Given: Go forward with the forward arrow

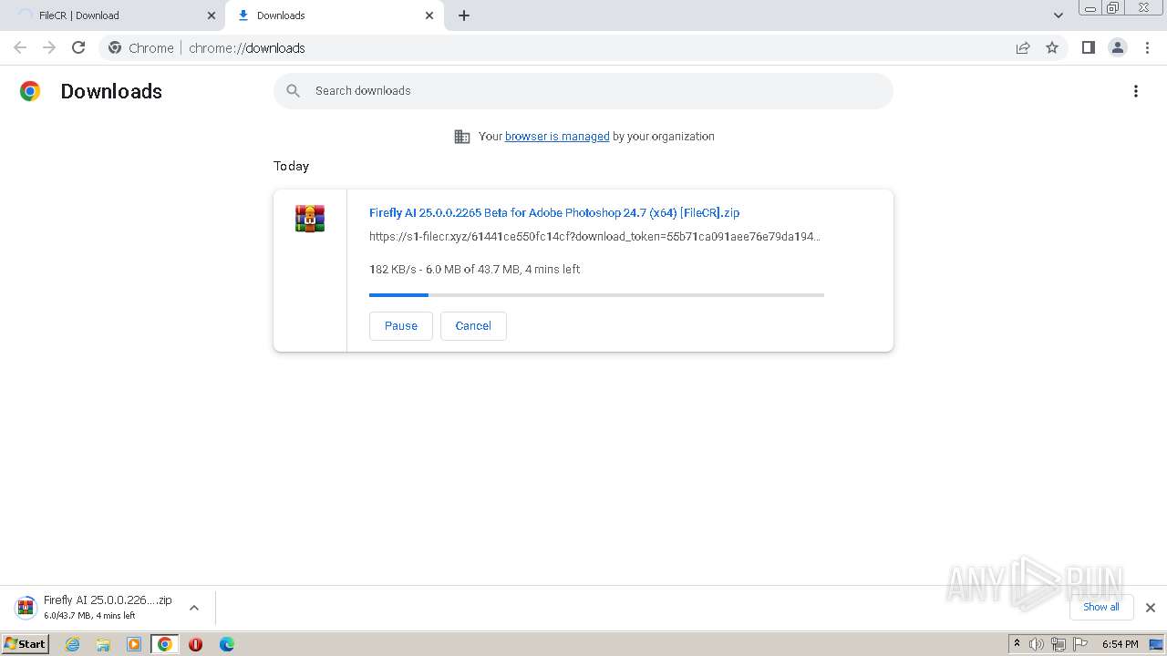Looking at the screenshot, I should [x=49, y=47].
